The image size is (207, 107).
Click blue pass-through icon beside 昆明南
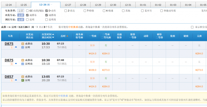pos(23,64)
